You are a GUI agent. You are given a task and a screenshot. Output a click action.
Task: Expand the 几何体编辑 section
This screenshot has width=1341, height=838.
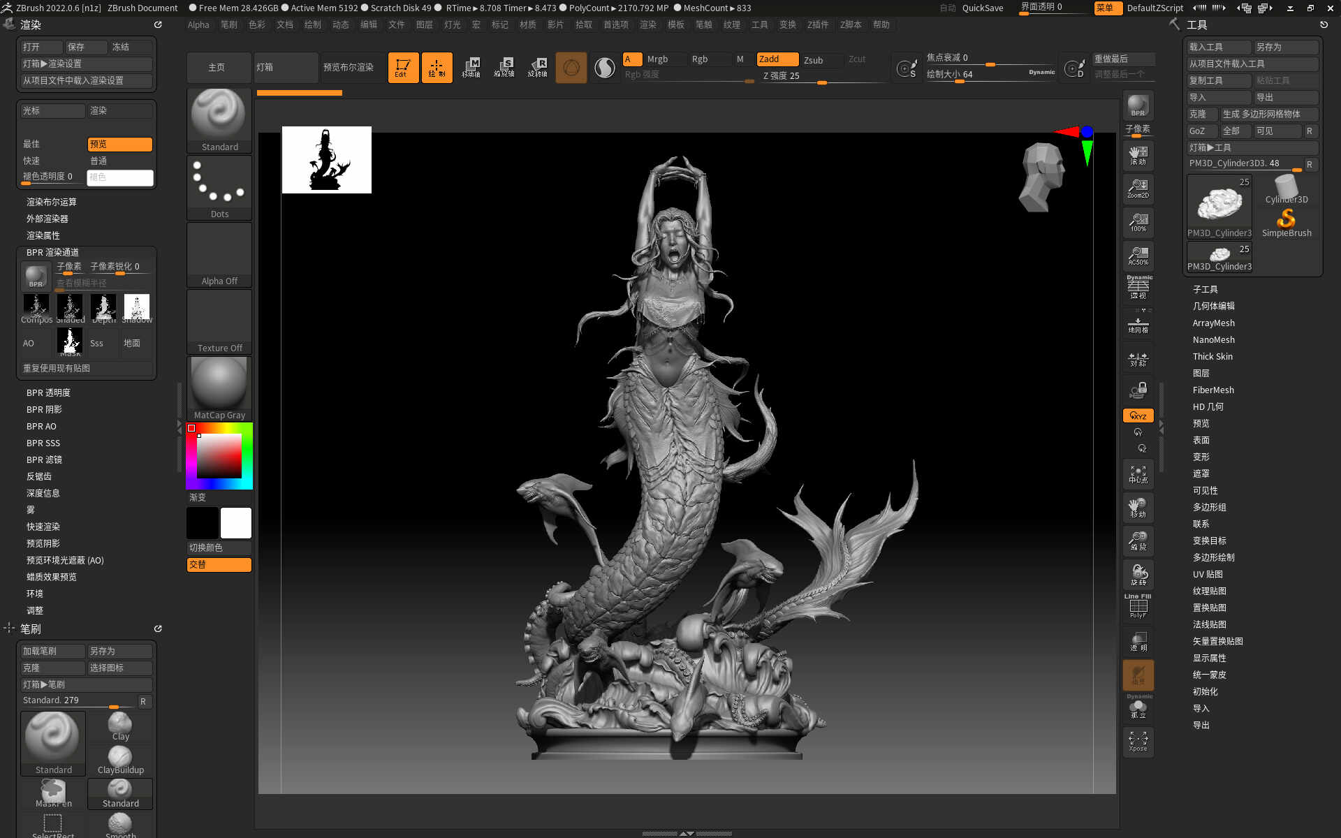pyautogui.click(x=1213, y=306)
